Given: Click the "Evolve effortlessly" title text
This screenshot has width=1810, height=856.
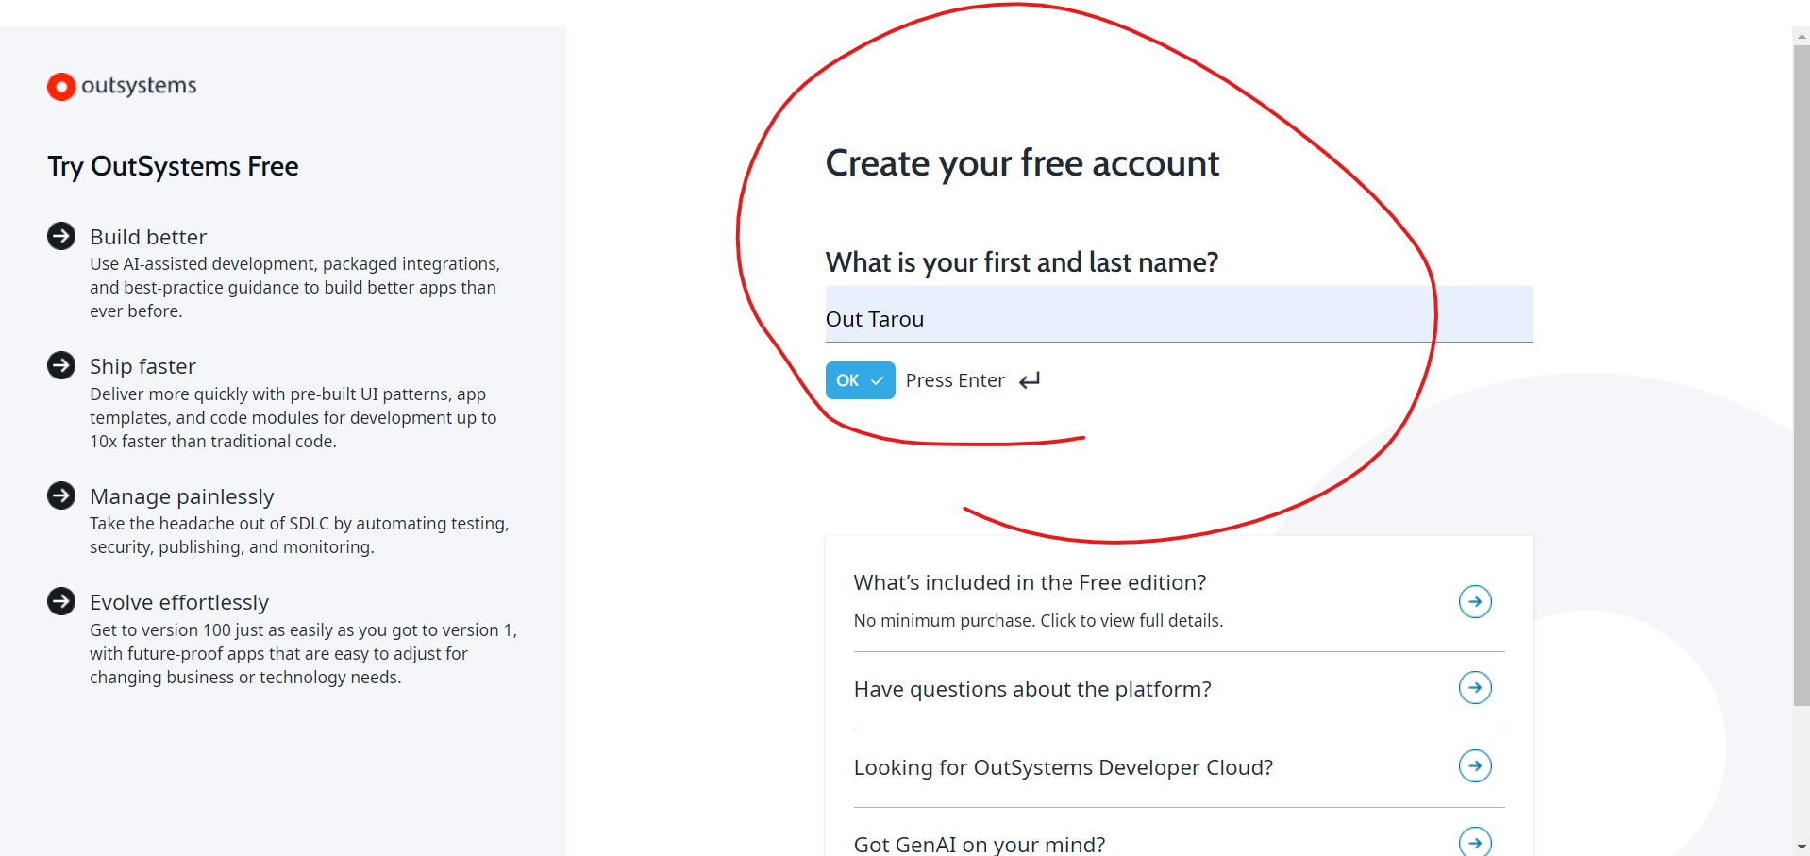Looking at the screenshot, I should 179,602.
